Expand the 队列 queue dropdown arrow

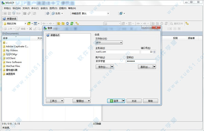pyautogui.click(x=62, y=13)
